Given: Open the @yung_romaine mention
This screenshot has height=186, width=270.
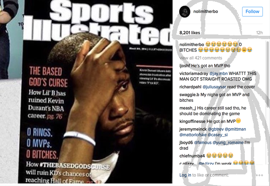Looking at the screenshot, I should [x=228, y=143].
